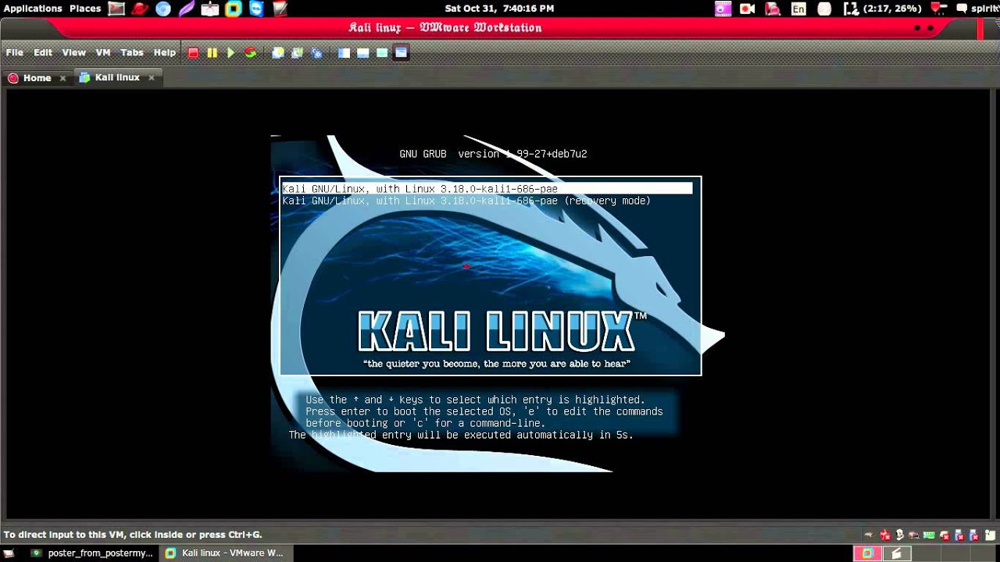The image size is (1000, 562).
Task: Click the second disconnected USB device icon
Action: tap(973, 535)
